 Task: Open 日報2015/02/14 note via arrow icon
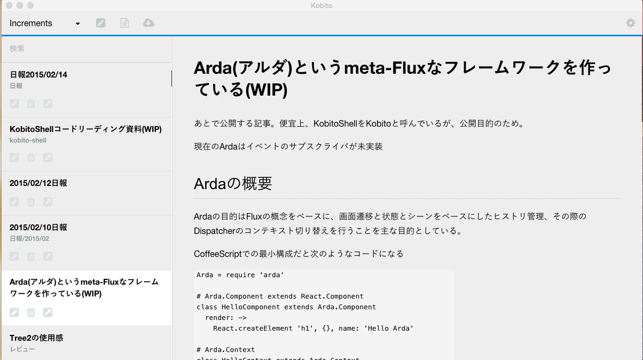[48, 104]
